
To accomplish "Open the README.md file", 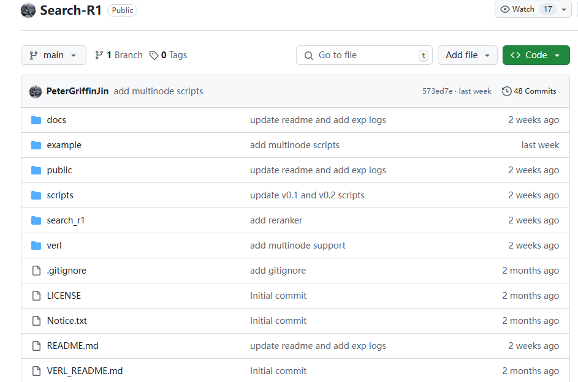I will 72,345.
